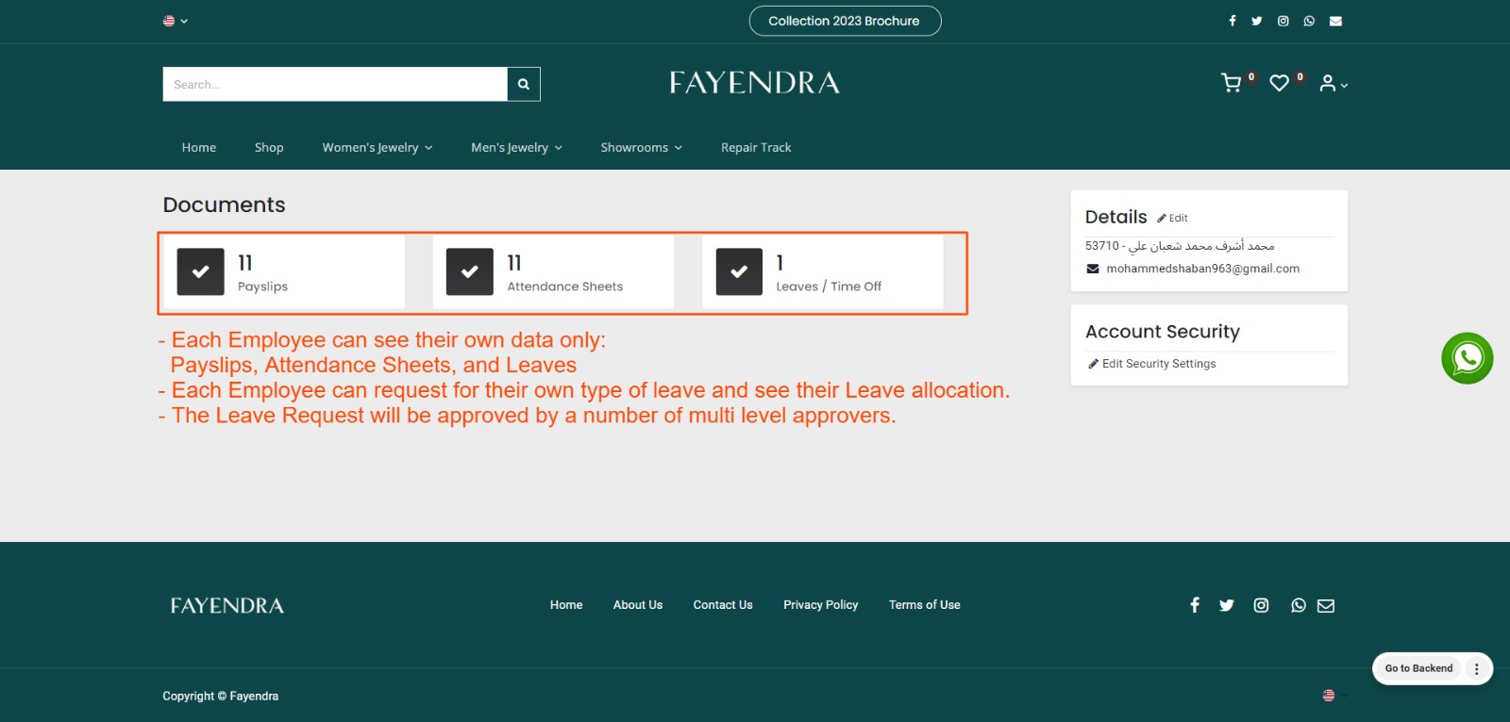Screen dimensions: 1510x722
Task: Go to Home in navigation menu
Action: tap(199, 147)
